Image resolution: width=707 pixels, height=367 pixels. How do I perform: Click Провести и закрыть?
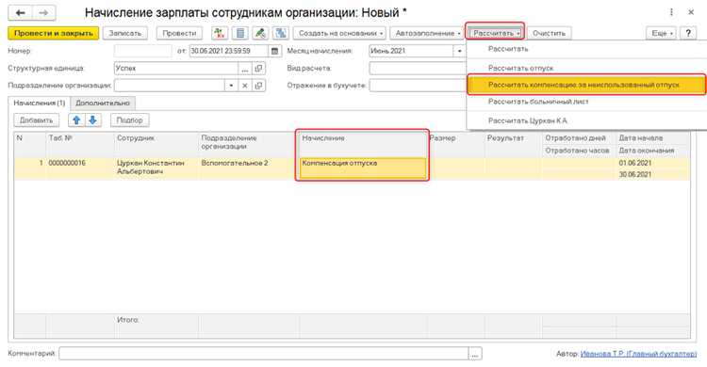click(x=53, y=33)
